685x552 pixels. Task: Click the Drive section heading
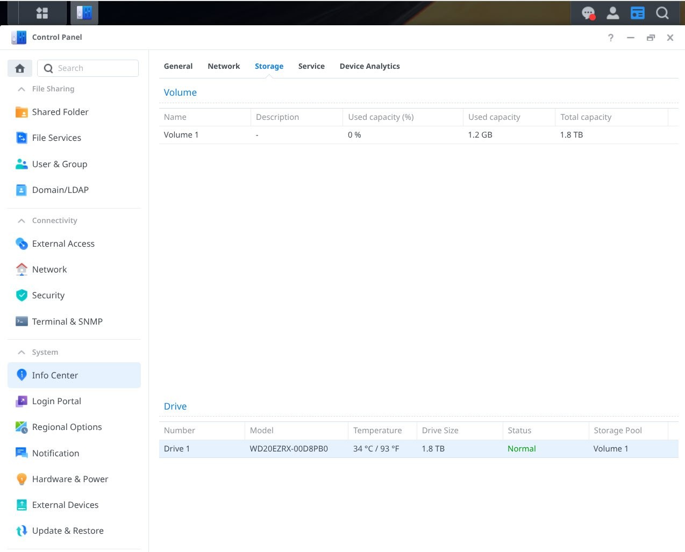tap(175, 406)
